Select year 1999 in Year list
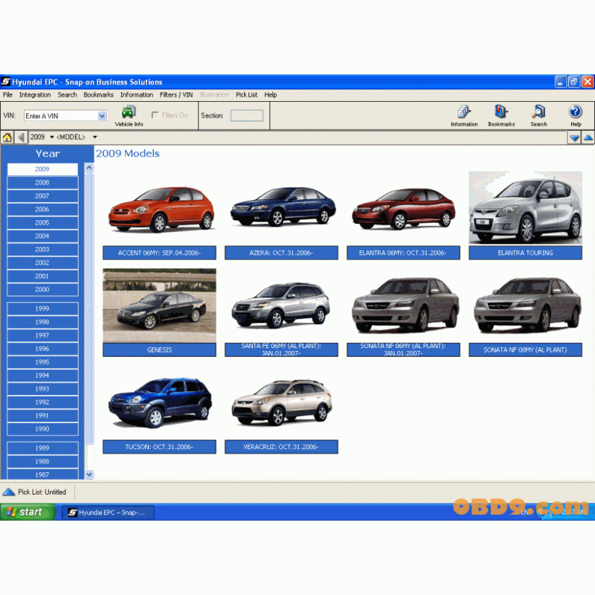Screen dimensions: 595x595 pyautogui.click(x=42, y=309)
